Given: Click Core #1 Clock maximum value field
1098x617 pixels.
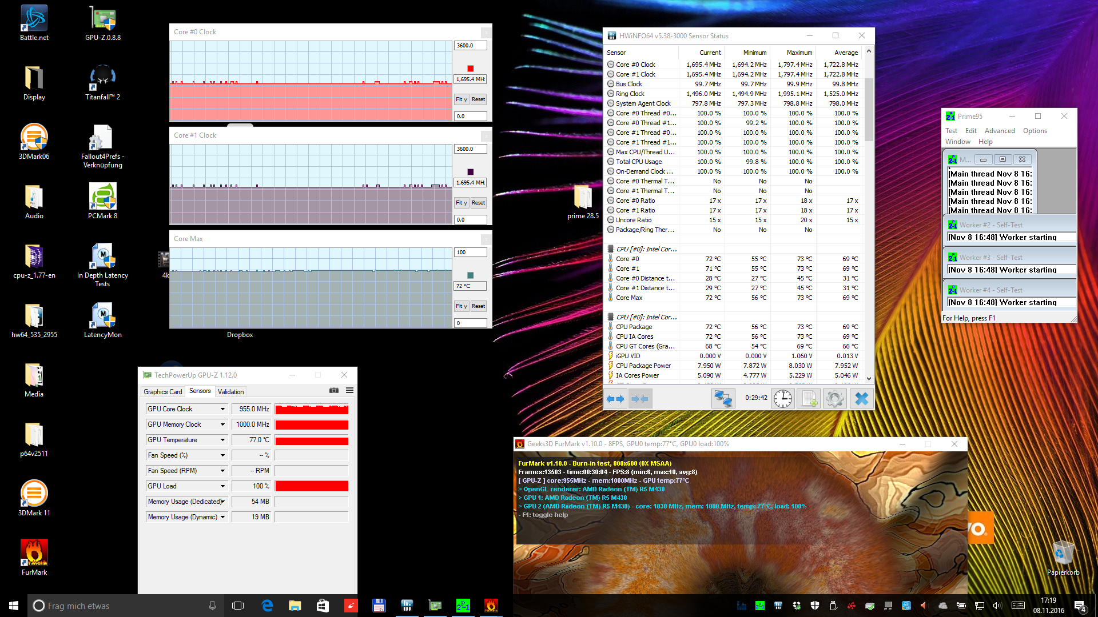Looking at the screenshot, I should coord(470,149).
